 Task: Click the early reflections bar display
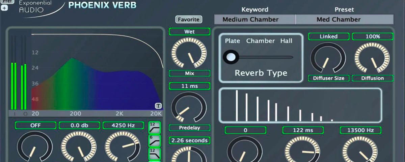click(x=300, y=105)
